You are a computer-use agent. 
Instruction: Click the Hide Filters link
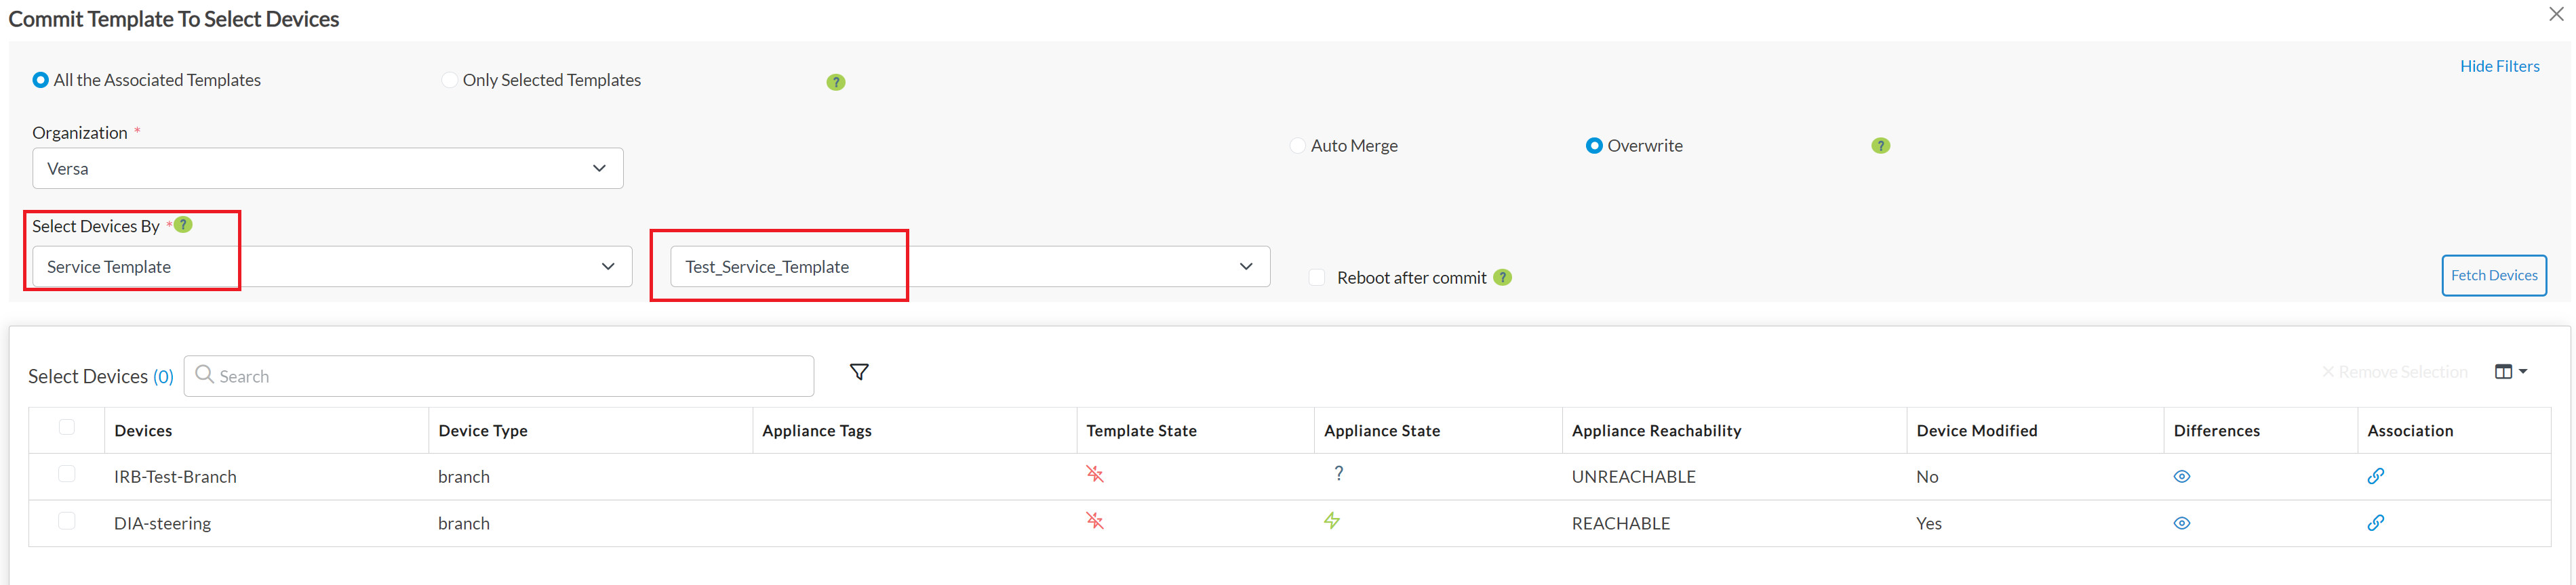coord(2499,66)
